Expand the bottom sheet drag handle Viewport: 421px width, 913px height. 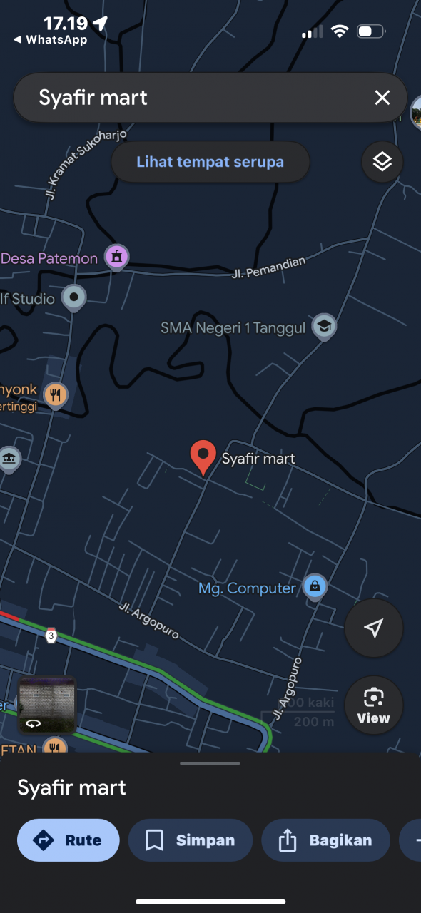coord(210,763)
